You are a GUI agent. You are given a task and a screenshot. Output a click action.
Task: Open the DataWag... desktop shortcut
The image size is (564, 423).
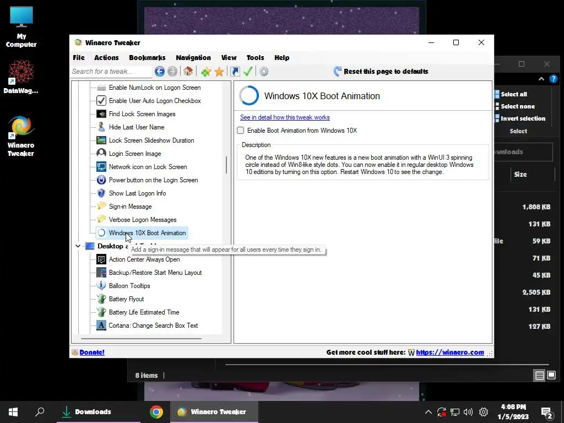click(21, 77)
